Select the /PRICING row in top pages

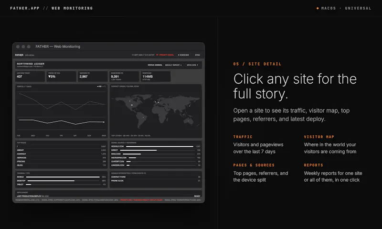[x=61, y=162]
